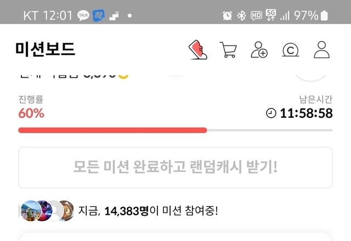Tap the 14,383명 participants text
Viewport: 351px width, 241px height.
[127, 211]
